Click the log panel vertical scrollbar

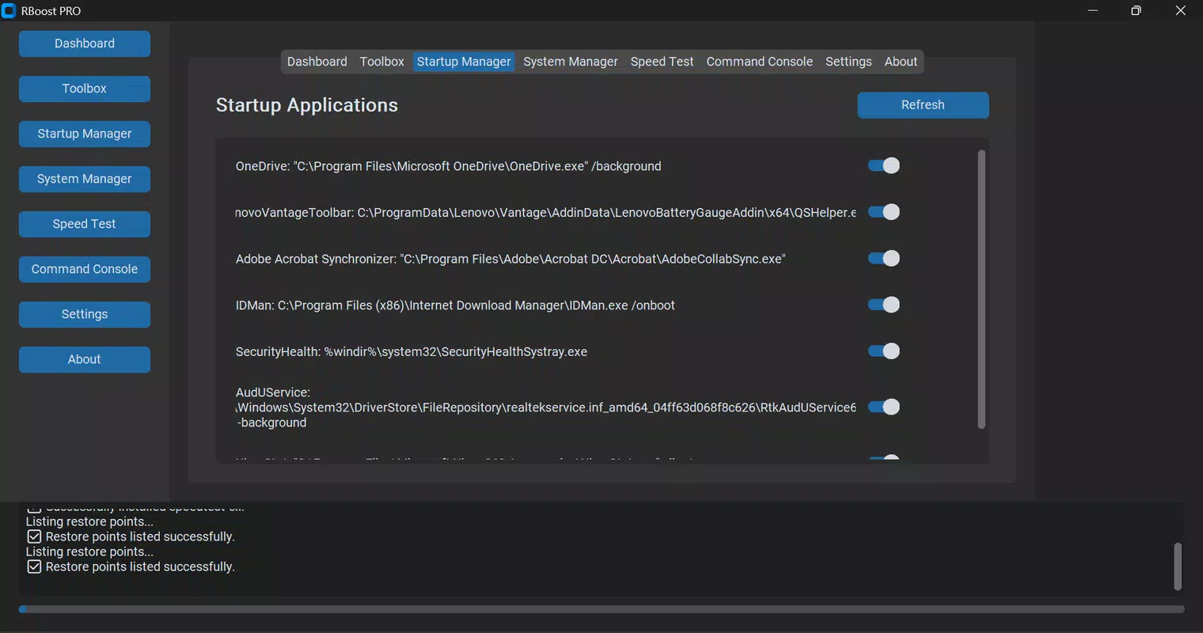1178,567
